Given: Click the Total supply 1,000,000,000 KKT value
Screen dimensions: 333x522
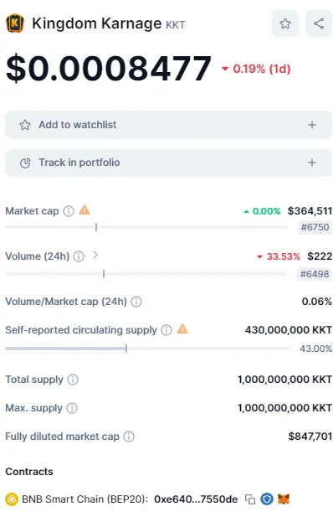Looking at the screenshot, I should [284, 380].
